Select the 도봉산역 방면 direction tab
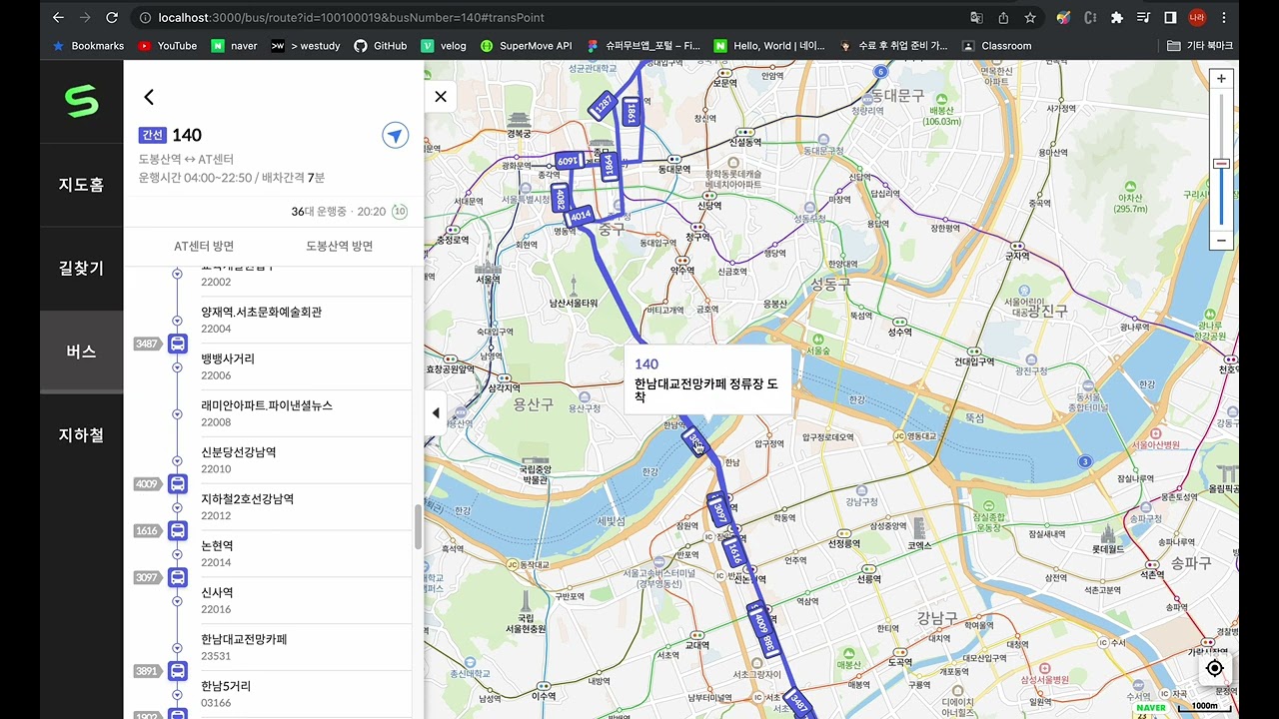 [x=339, y=247]
